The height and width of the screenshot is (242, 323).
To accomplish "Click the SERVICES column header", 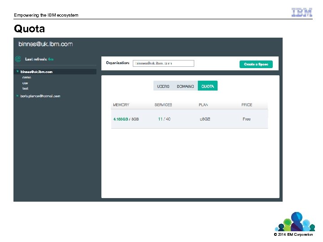I will 163,105.
